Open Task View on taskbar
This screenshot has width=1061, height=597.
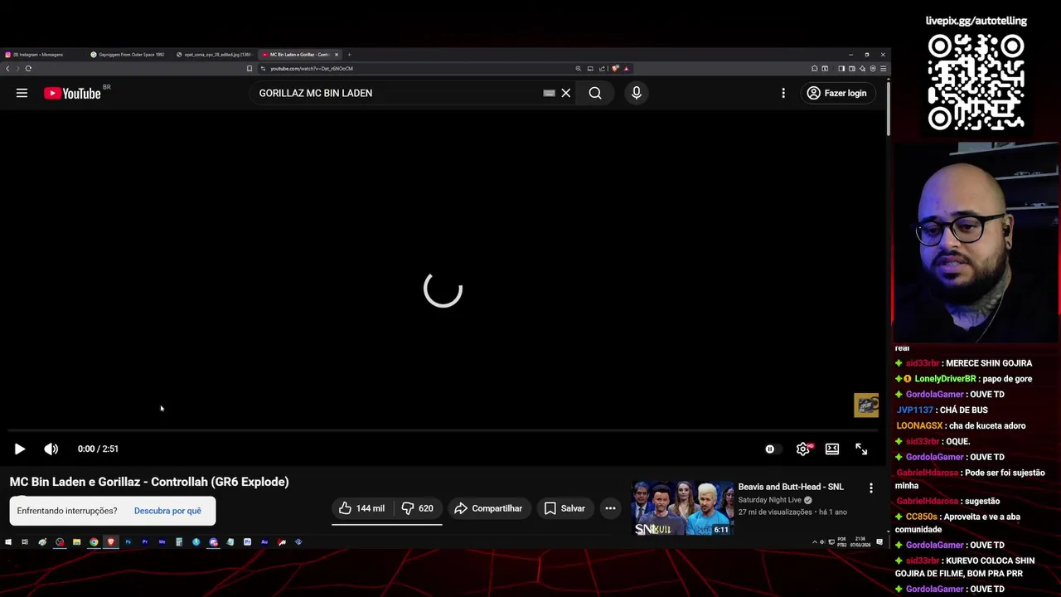coord(25,542)
